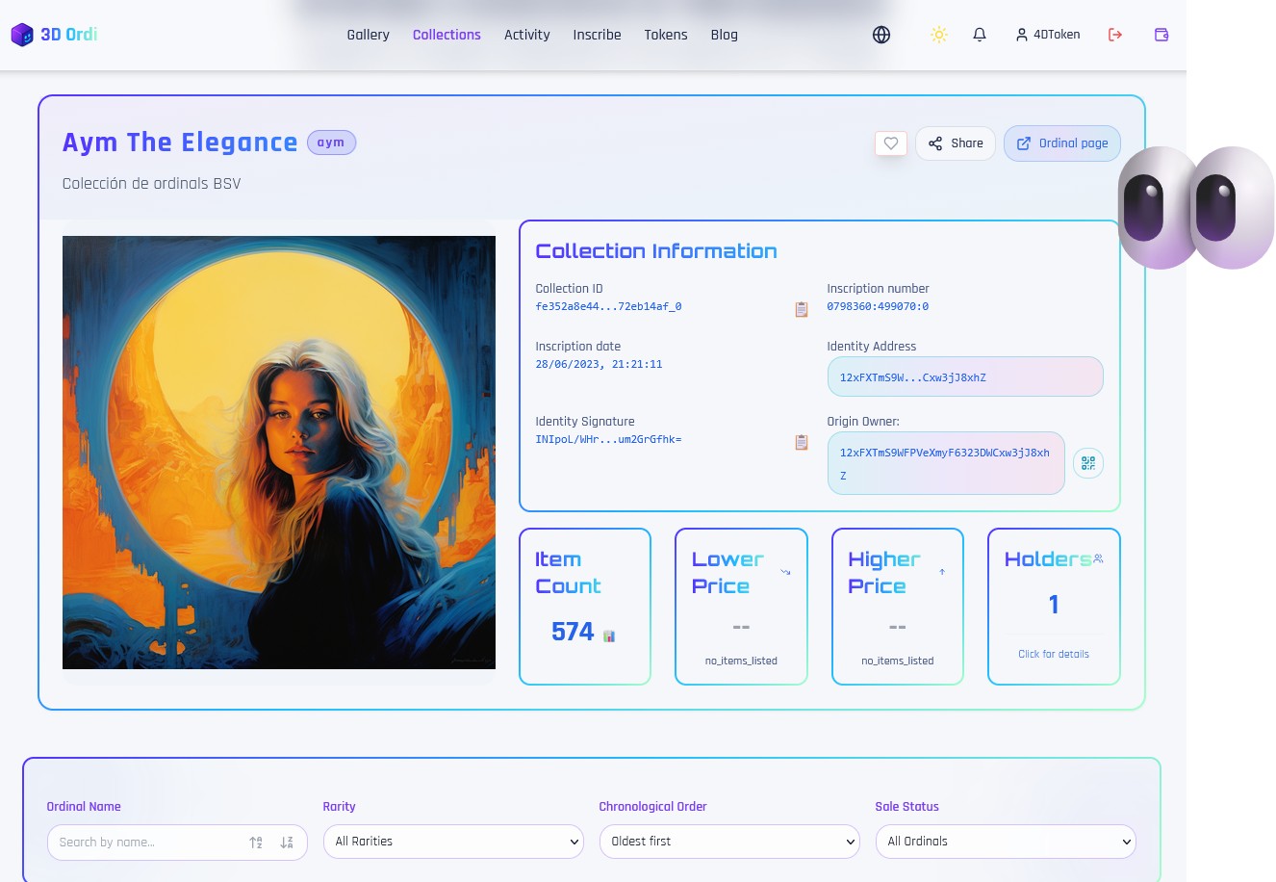Favorite the collection with the heart
Image resolution: width=1276 pixels, height=882 pixels.
pos(891,143)
